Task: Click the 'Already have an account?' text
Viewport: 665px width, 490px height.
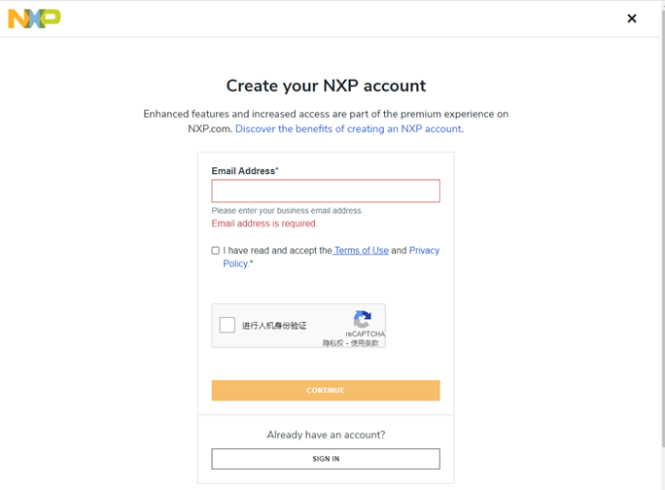Action: [326, 435]
